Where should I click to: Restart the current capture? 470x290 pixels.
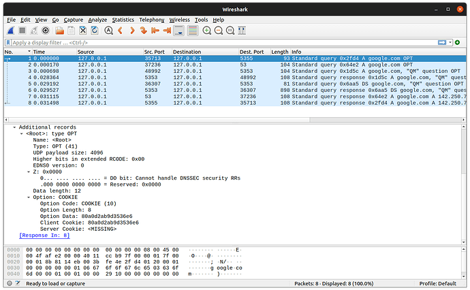click(x=34, y=31)
